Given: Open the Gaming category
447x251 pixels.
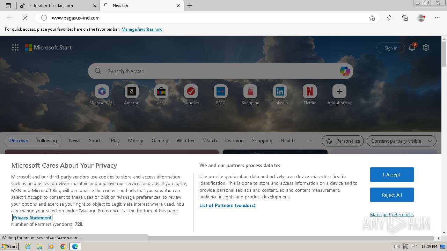Looking at the screenshot, I should [160, 140].
